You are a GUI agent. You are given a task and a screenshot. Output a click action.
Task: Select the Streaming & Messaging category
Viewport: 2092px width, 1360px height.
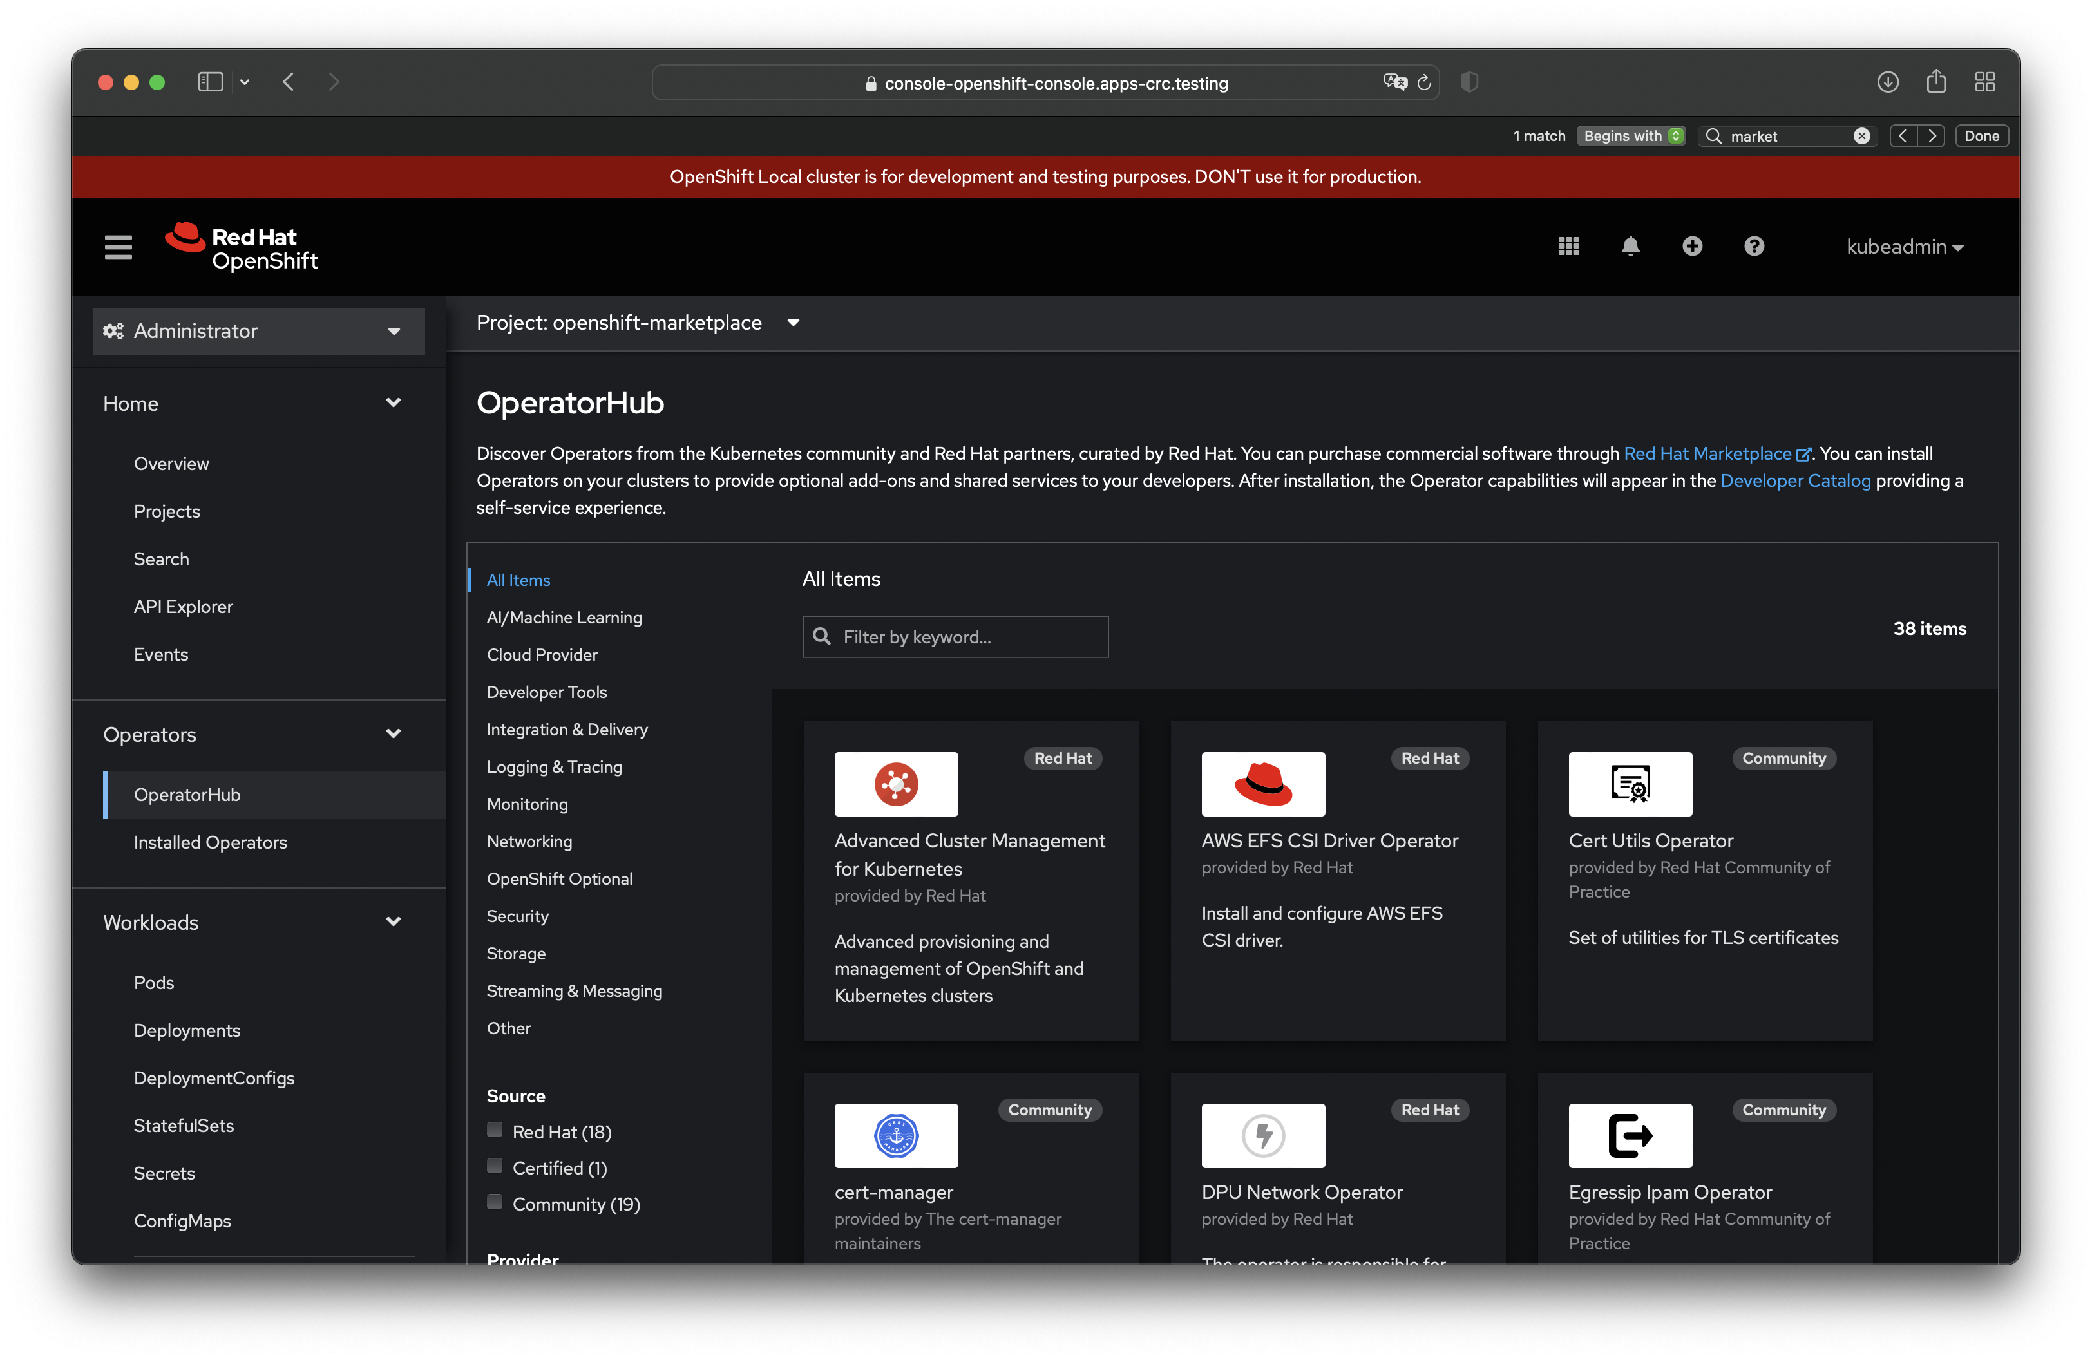(x=574, y=991)
